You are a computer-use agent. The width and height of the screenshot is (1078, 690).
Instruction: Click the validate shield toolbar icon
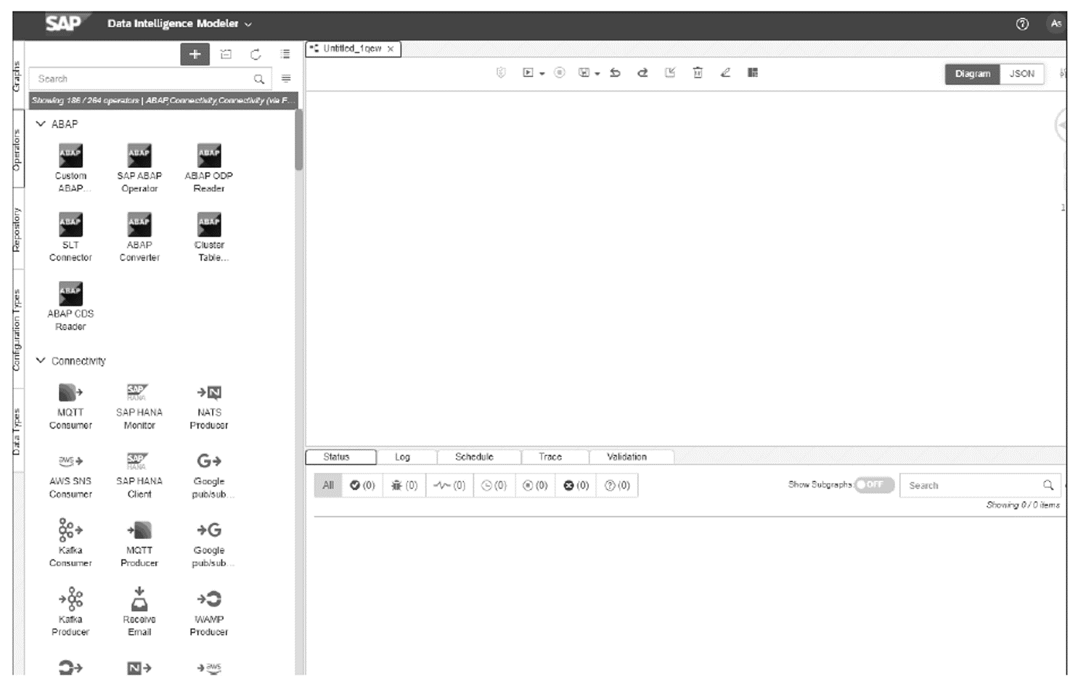click(501, 73)
